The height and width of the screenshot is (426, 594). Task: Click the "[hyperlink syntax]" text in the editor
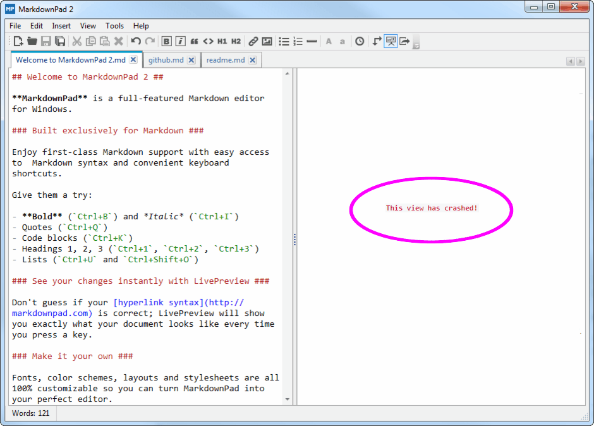click(x=159, y=303)
